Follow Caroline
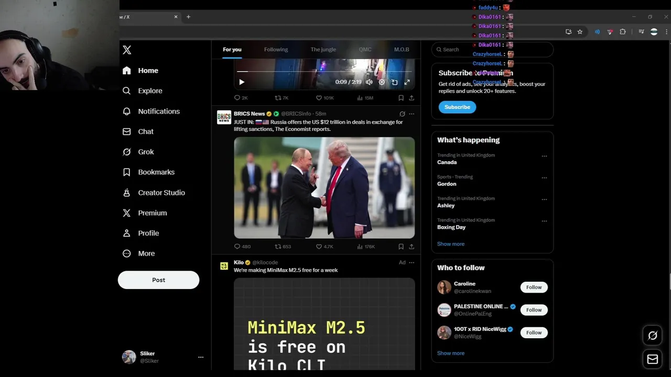The height and width of the screenshot is (377, 671). tap(534, 287)
